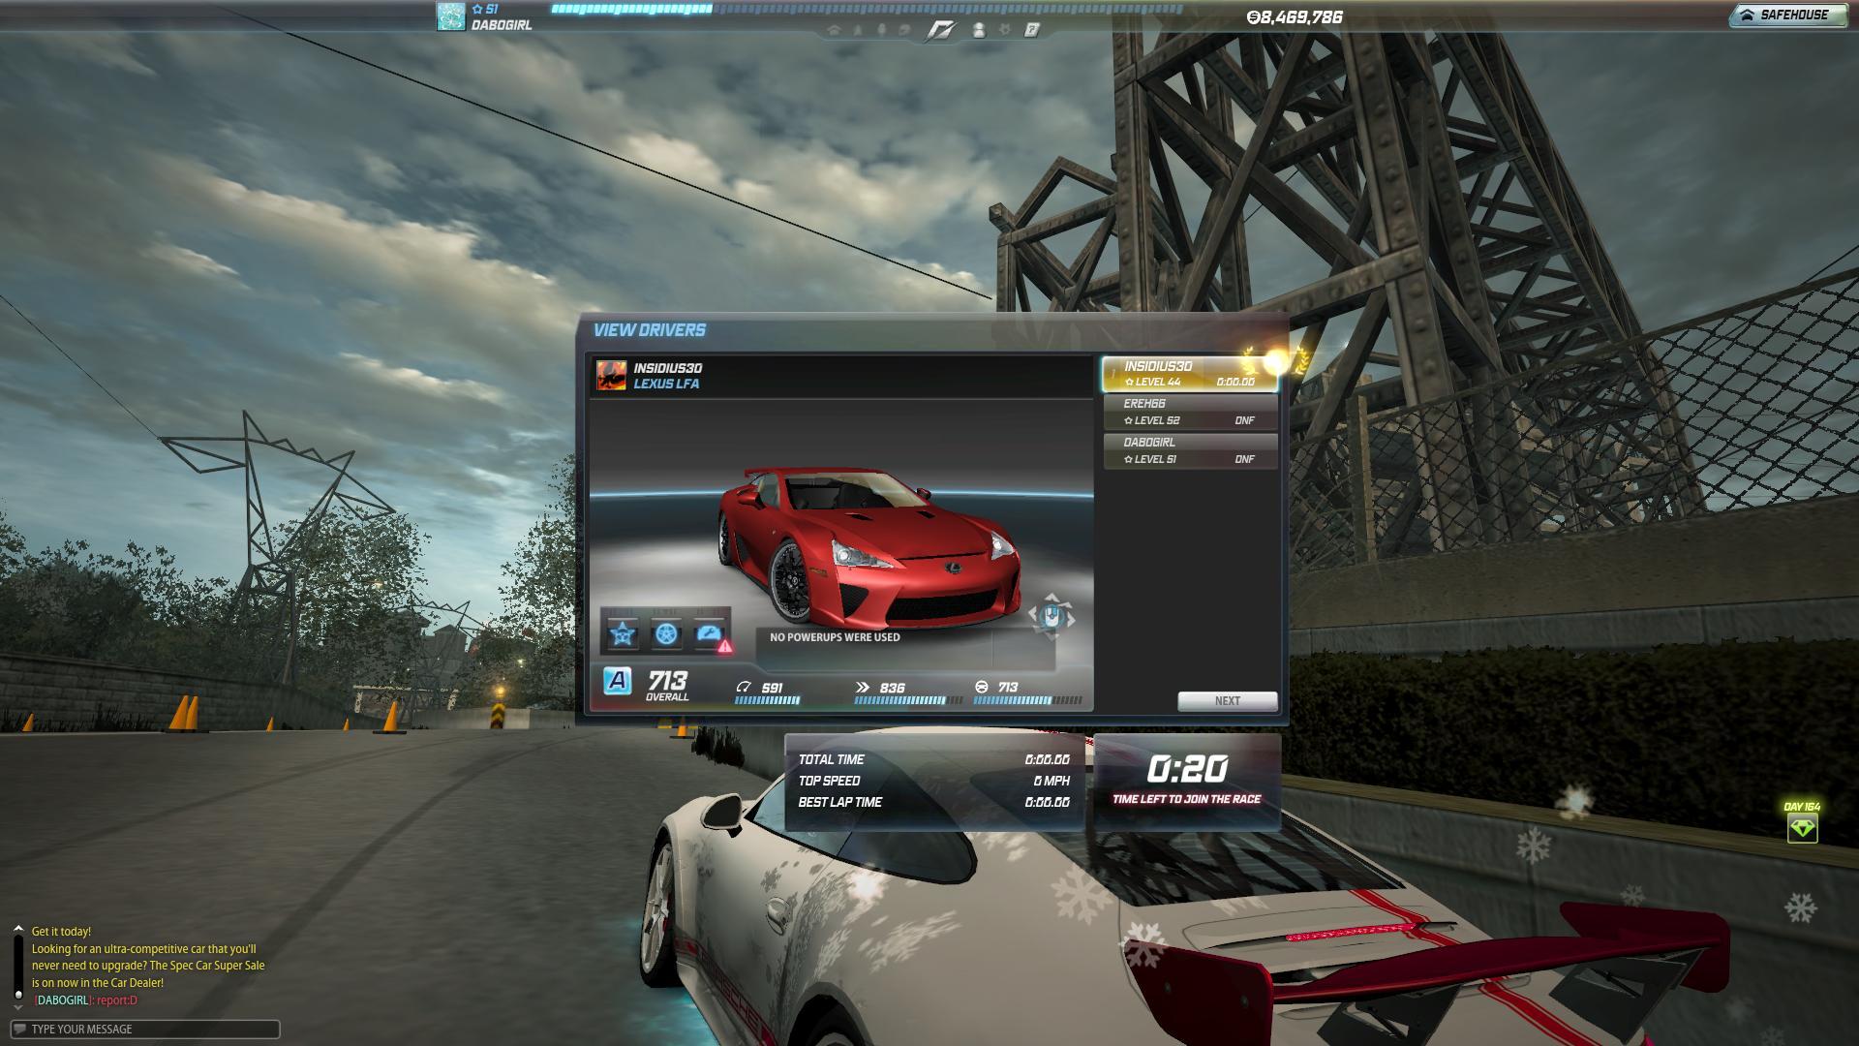Click the help question mark icon

[x=1032, y=30]
